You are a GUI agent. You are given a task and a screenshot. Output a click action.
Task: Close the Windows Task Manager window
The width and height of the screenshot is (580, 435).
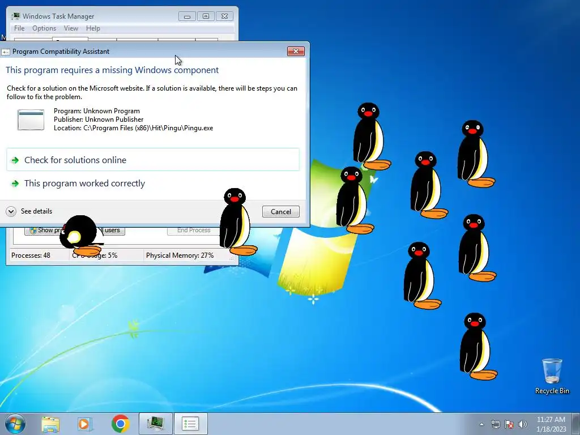tap(224, 16)
